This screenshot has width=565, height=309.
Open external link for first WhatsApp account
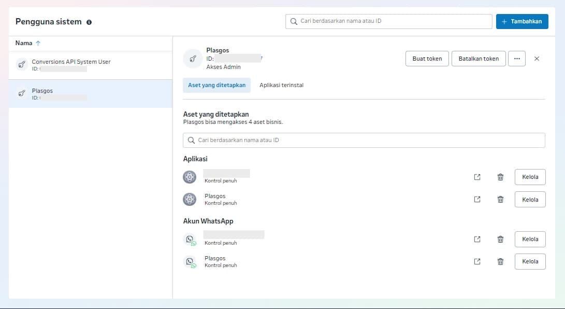pos(477,239)
